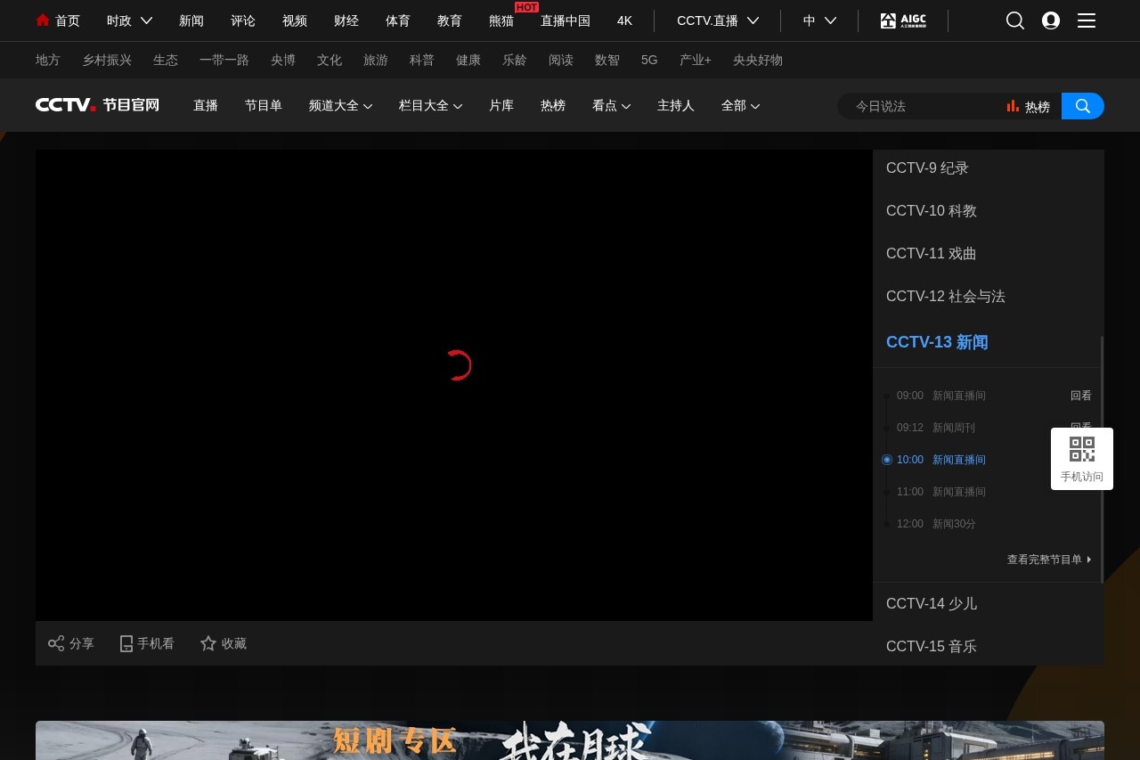Click the AIGC logo
The image size is (1140, 760).
pyautogui.click(x=903, y=20)
